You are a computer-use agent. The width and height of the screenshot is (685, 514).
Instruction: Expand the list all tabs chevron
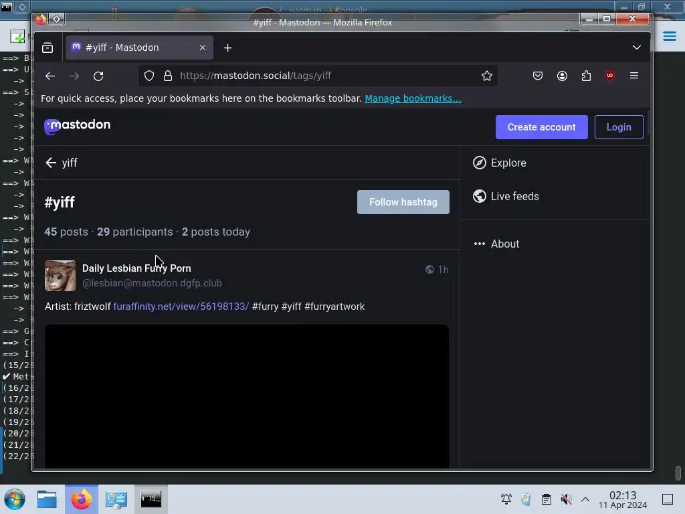coord(637,48)
